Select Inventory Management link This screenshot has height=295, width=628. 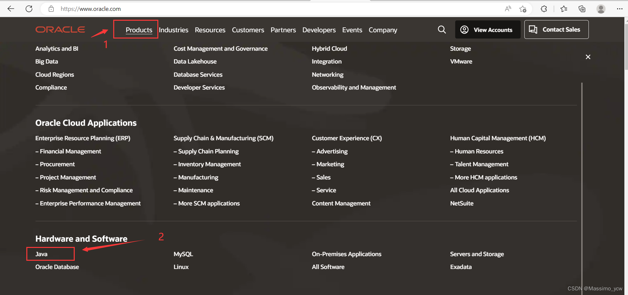[207, 164]
